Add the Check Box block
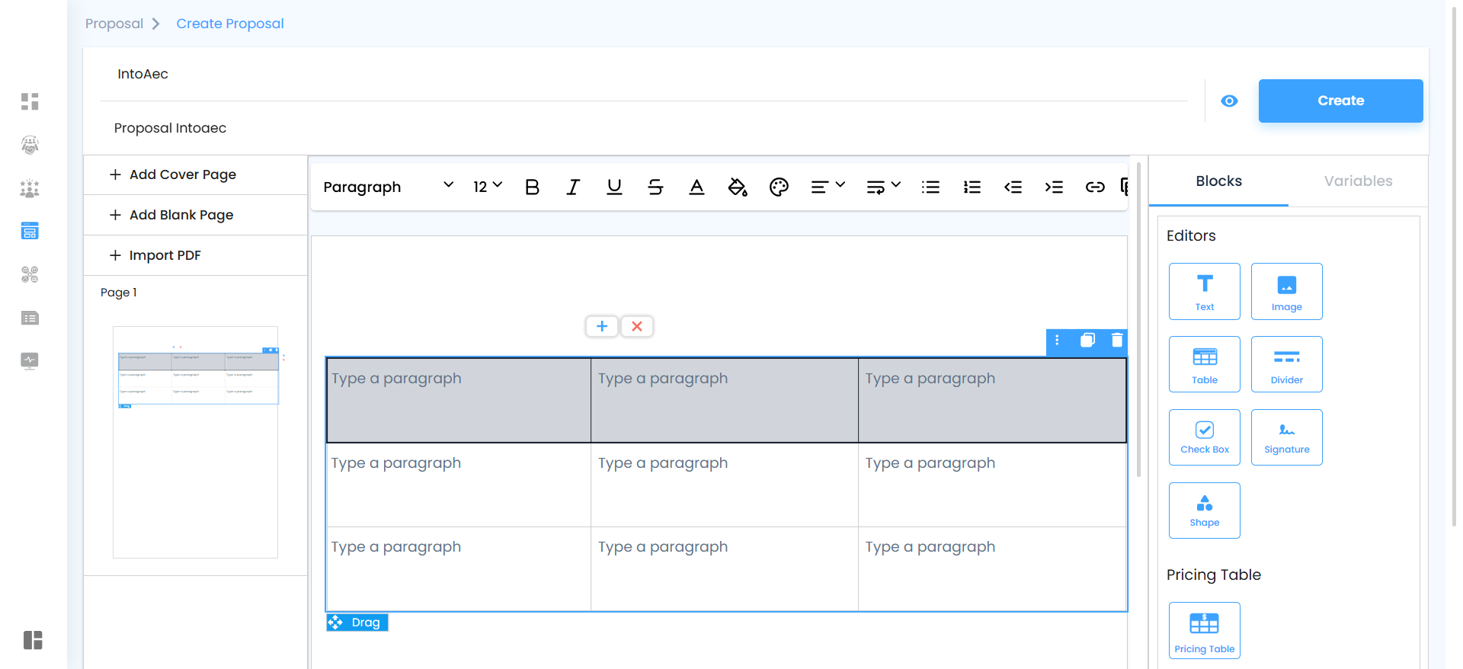The height and width of the screenshot is (669, 1463). 1204,437
